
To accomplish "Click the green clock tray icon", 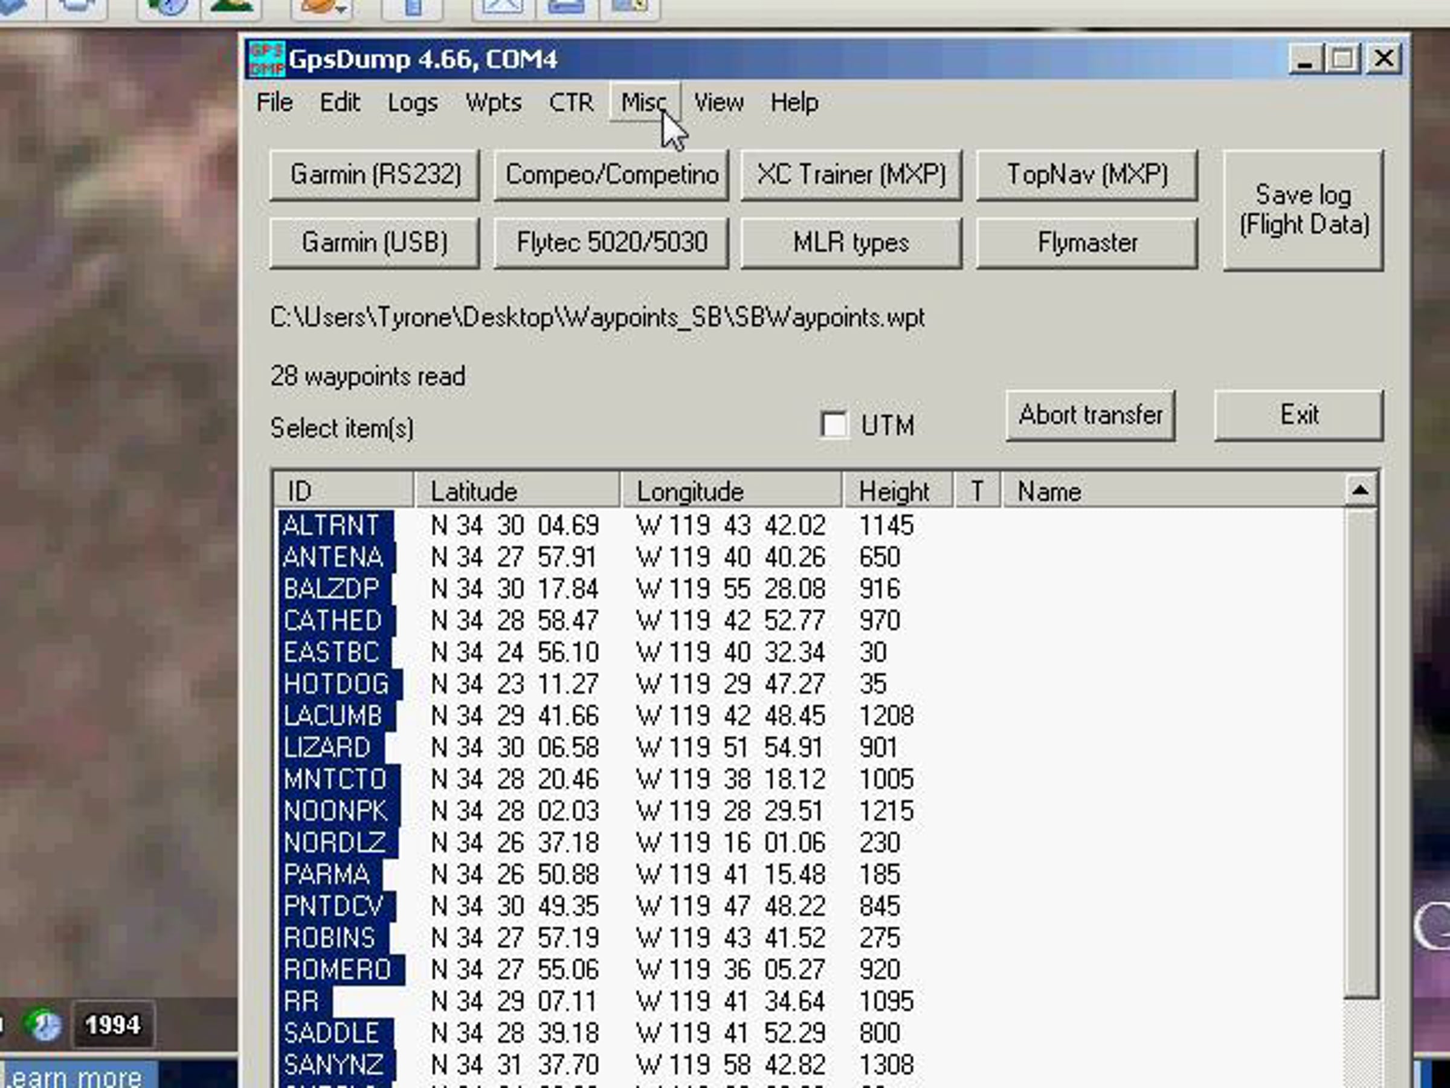I will point(43,1025).
